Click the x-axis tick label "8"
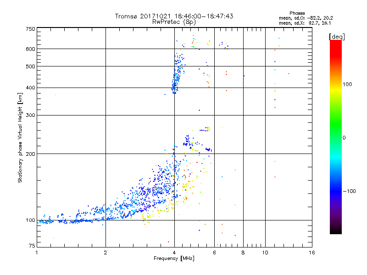Screen dimensions: 367x275 click(243, 253)
